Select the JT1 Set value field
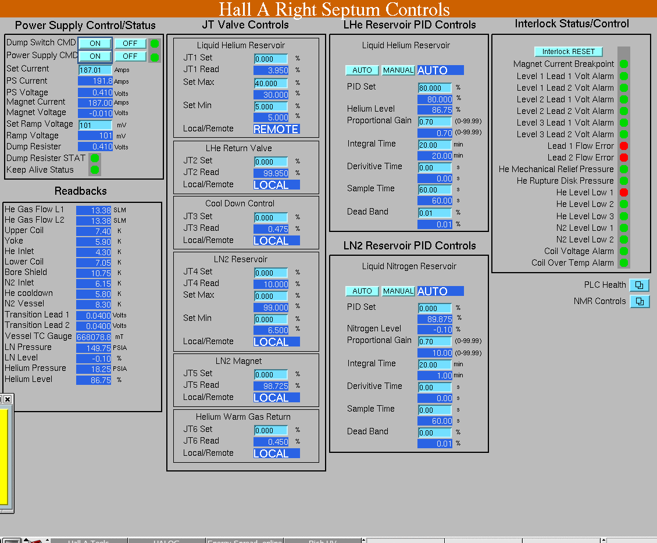The width and height of the screenshot is (657, 543). 271,59
